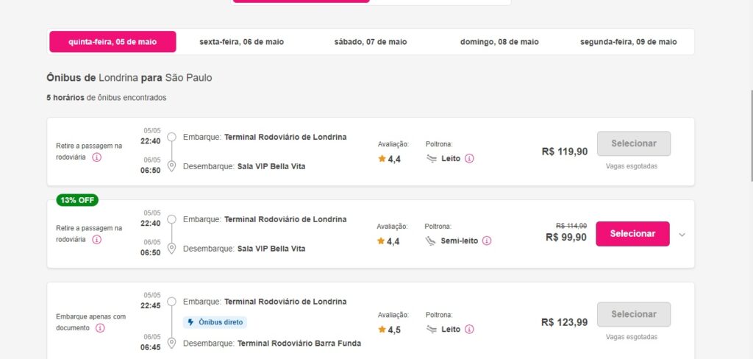Open info icon next to Semi-leito seat type
This screenshot has height=359, width=753.
pos(487,241)
